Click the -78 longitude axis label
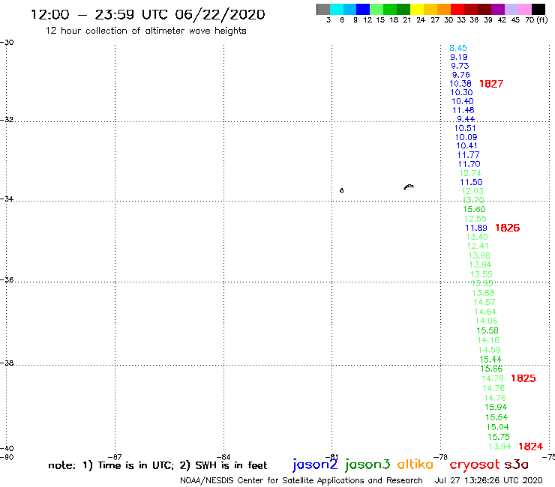Screen dimensions: 555x487 pyautogui.click(x=441, y=457)
